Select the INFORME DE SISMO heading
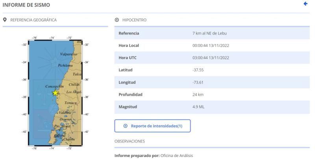This screenshot has width=315, height=159. pos(26,5)
